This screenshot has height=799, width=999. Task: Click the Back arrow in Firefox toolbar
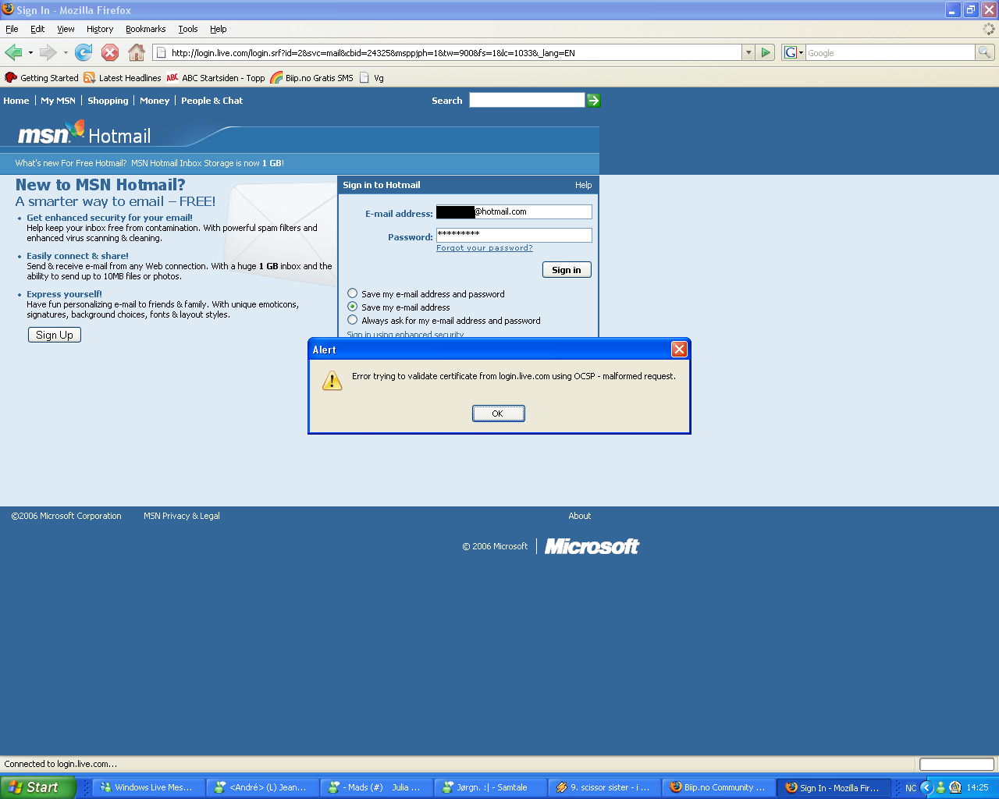pos(13,52)
